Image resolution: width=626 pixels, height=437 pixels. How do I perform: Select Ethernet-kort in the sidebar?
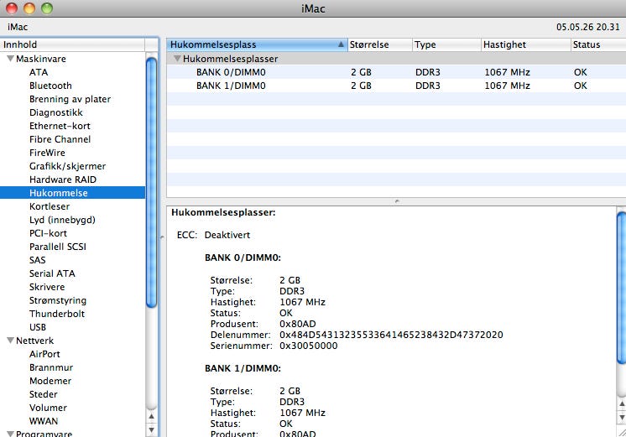[60, 126]
